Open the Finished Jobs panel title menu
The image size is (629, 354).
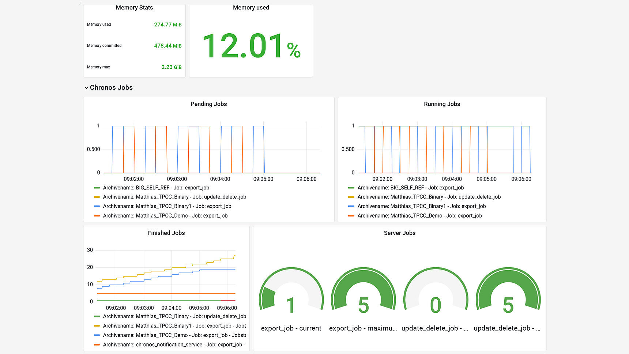pos(166,233)
